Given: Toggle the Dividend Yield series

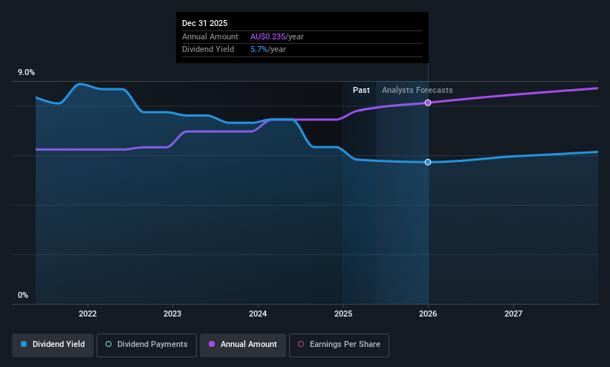Looking at the screenshot, I should [53, 345].
